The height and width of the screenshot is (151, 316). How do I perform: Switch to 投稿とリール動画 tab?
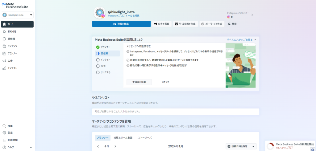123,138
